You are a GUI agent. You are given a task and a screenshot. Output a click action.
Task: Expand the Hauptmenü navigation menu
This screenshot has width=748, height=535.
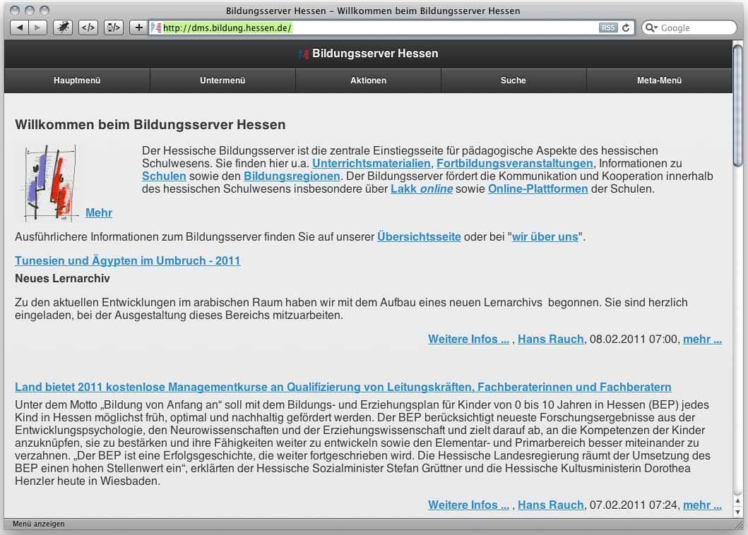tap(77, 80)
